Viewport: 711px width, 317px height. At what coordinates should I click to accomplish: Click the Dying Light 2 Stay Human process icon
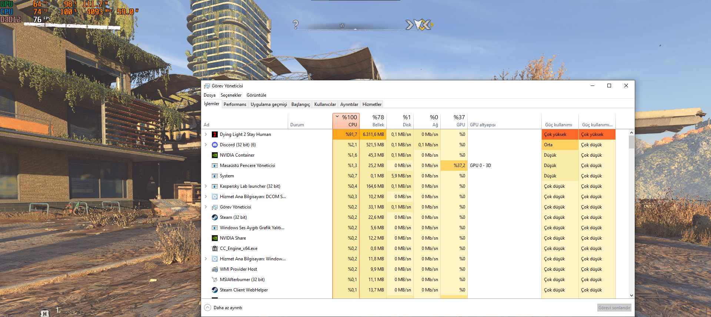[215, 134]
